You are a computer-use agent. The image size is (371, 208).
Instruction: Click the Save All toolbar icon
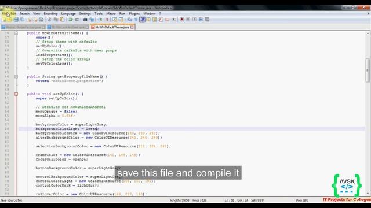tap(23, 20)
